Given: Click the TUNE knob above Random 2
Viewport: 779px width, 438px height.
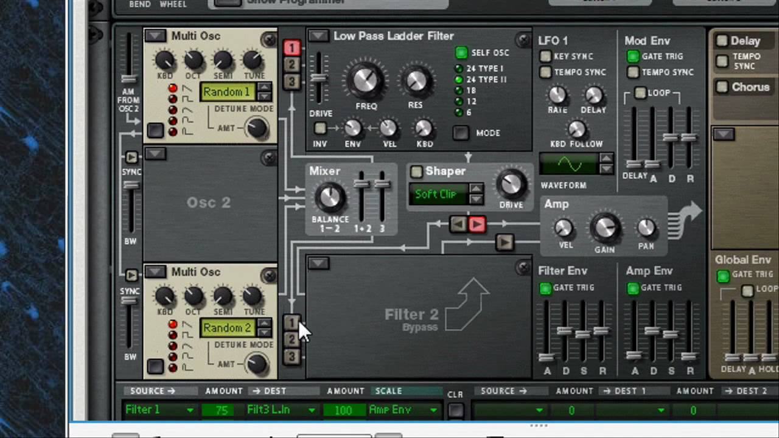Looking at the screenshot, I should 253,296.
